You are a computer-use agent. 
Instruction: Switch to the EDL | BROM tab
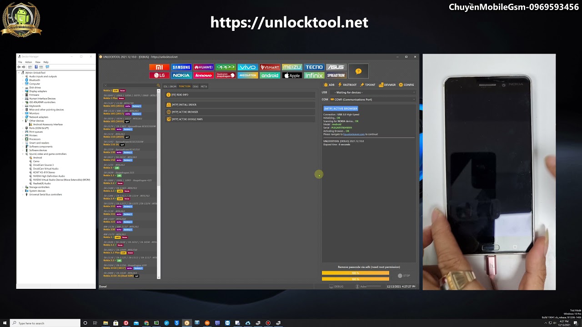(170, 86)
